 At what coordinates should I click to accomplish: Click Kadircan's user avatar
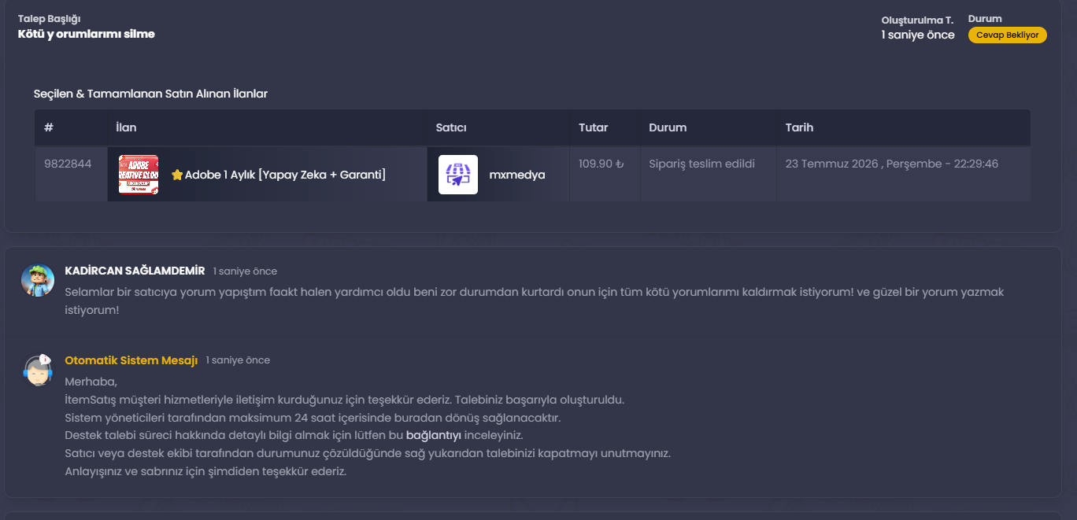[37, 280]
